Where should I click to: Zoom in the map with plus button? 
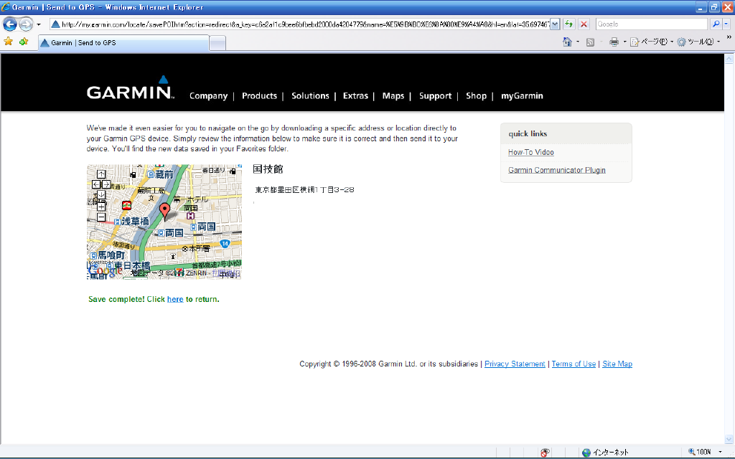(101, 207)
